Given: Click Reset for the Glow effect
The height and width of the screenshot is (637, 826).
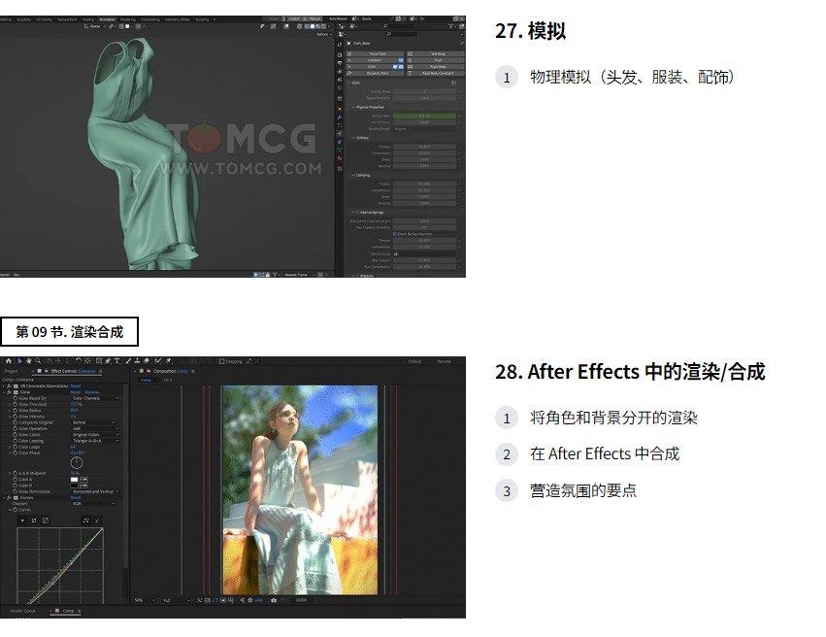Looking at the screenshot, I should point(76,392).
